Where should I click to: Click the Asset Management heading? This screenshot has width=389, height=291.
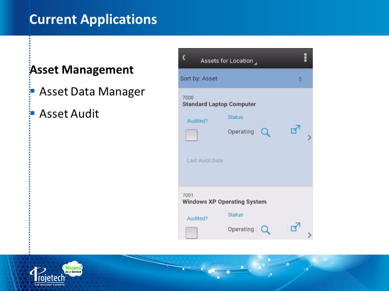tap(81, 70)
